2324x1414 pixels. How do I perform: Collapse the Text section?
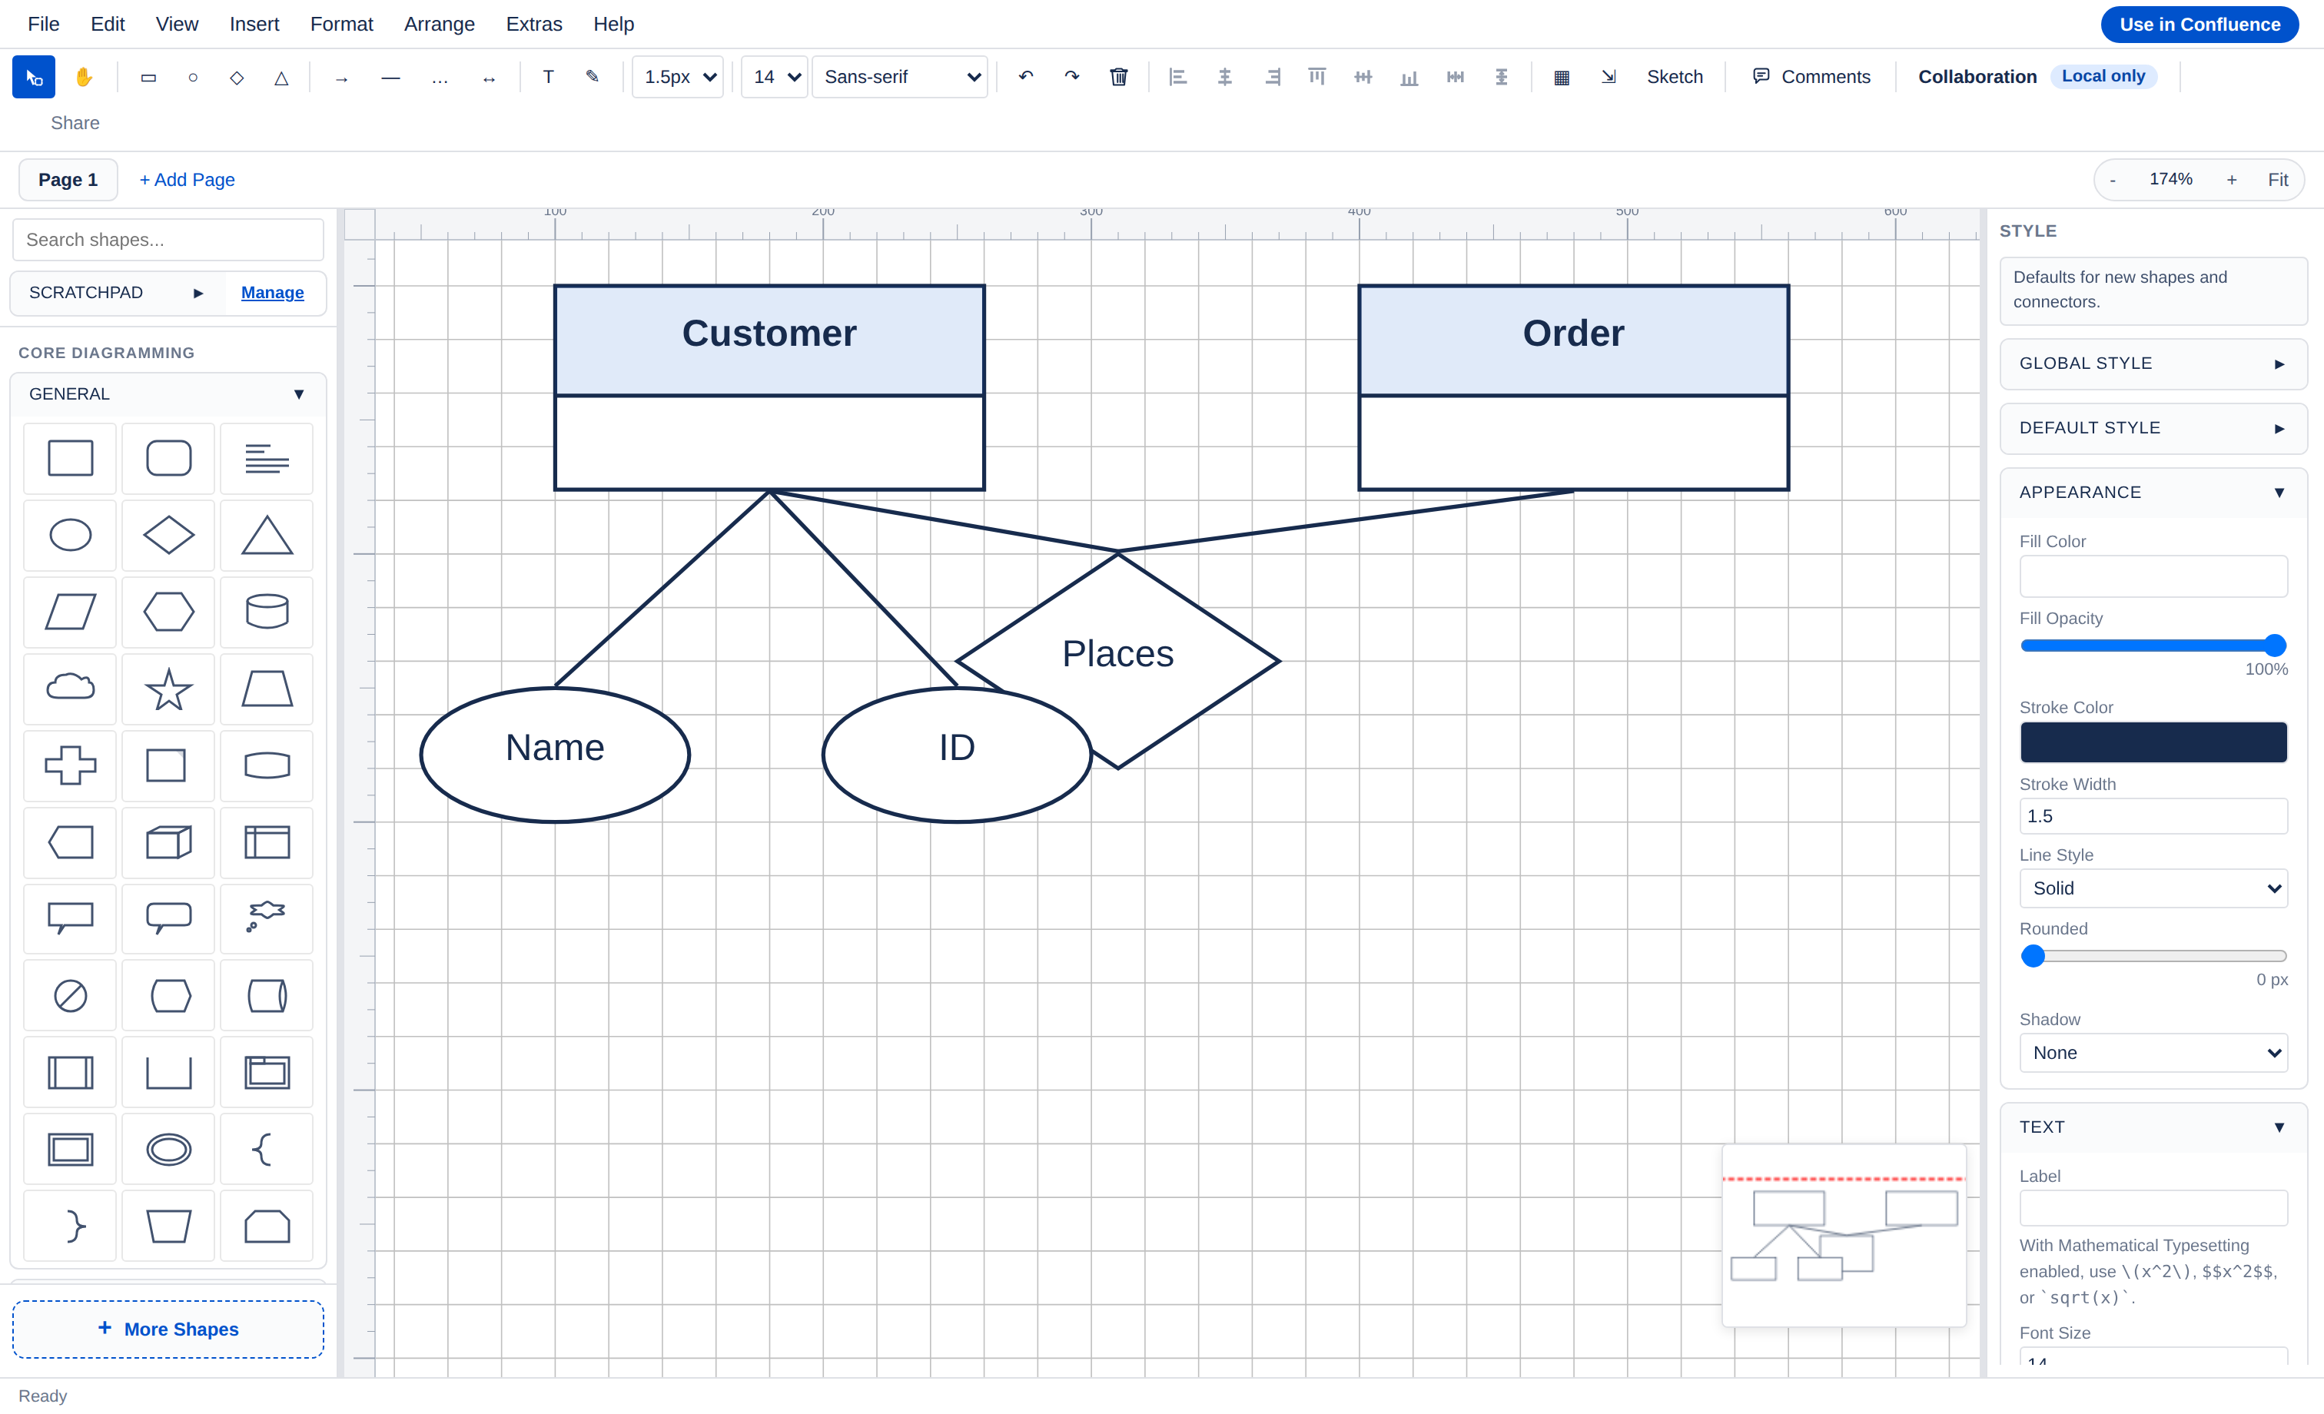(x=2153, y=1127)
